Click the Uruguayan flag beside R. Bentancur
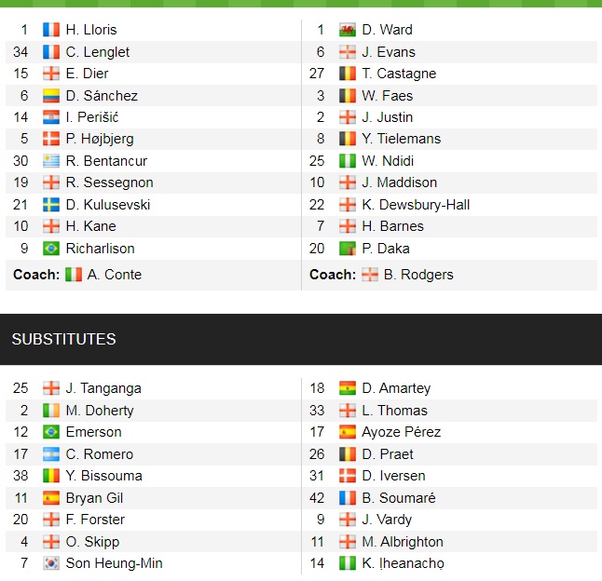This screenshot has width=602, height=581. point(51,161)
